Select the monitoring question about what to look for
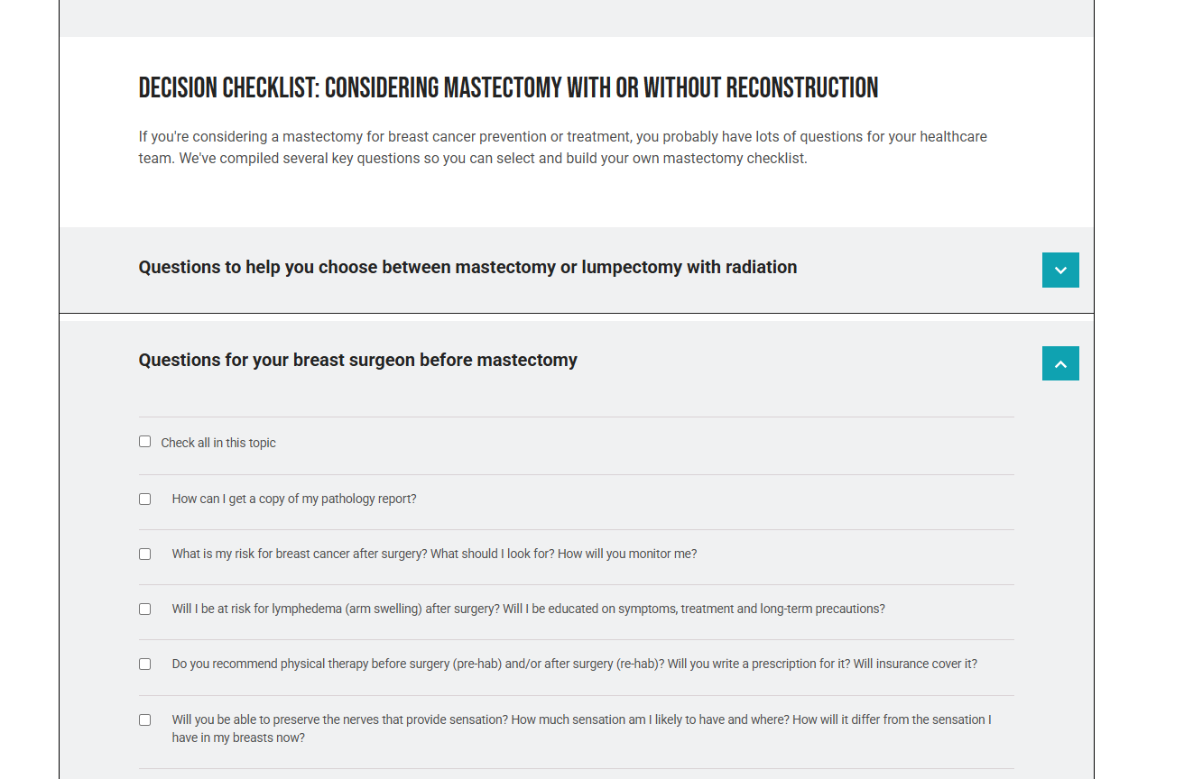 (434, 553)
